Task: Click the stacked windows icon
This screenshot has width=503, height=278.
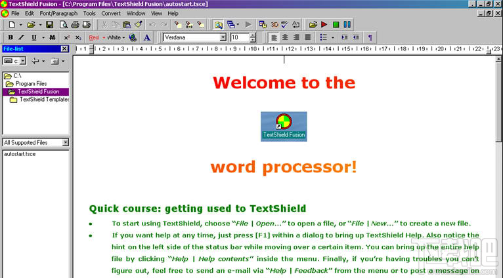Action: [230, 25]
